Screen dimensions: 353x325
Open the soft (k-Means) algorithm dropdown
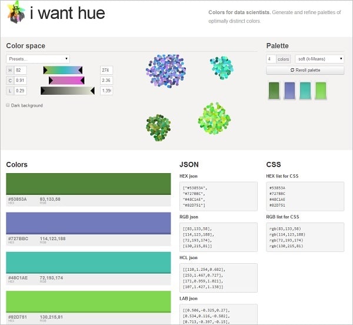pyautogui.click(x=319, y=59)
